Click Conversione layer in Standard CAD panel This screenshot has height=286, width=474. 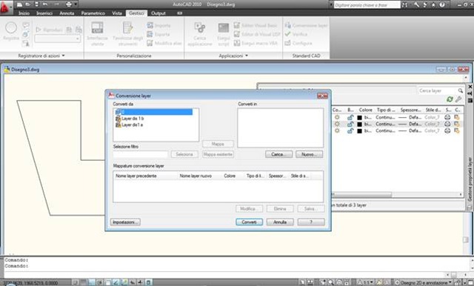306,25
